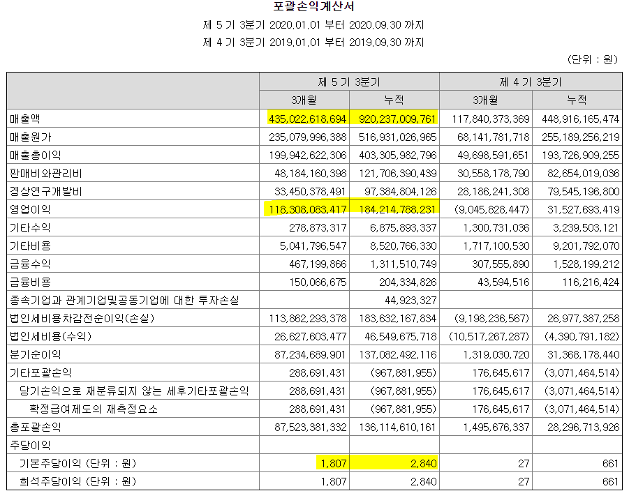Click value 87,234,689,901
The width and height of the screenshot is (629, 491).
[x=311, y=354]
